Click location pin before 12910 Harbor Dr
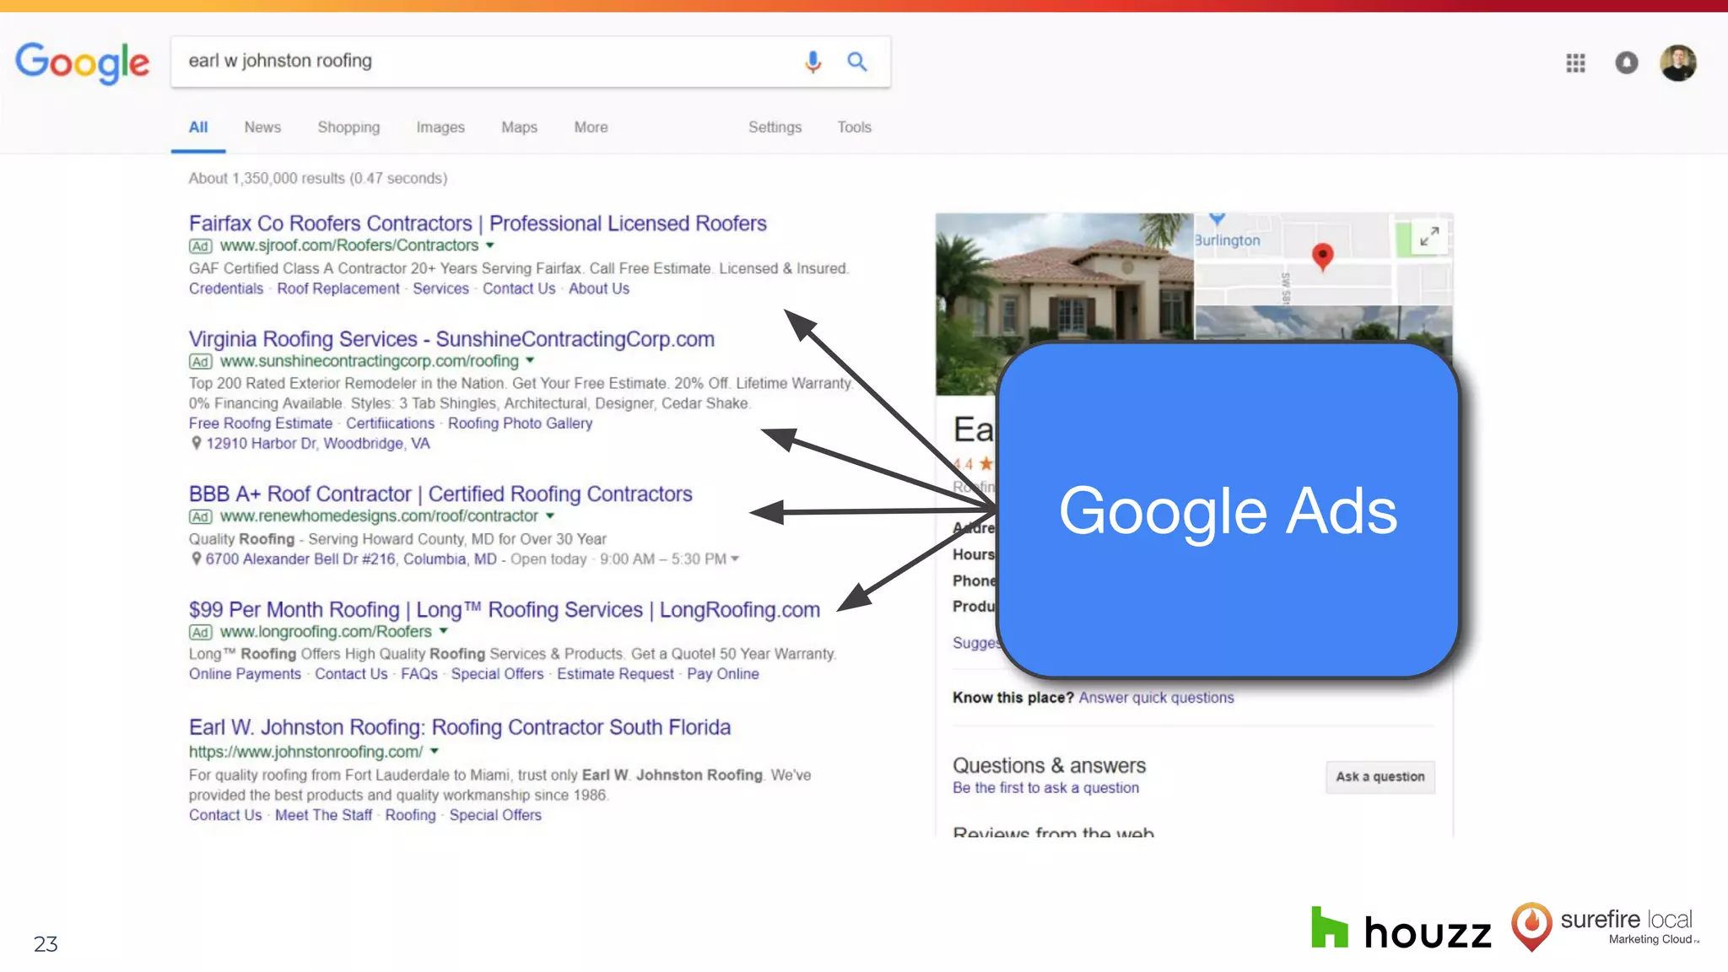Screen dimensions: 1728x972 point(196,443)
